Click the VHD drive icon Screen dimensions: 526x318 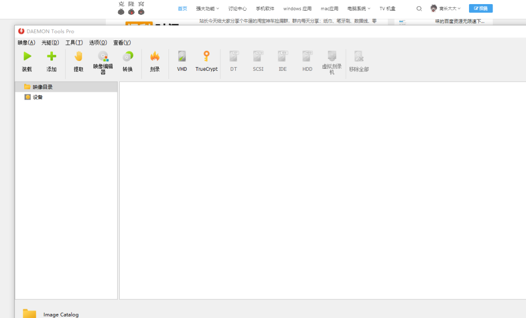(182, 56)
